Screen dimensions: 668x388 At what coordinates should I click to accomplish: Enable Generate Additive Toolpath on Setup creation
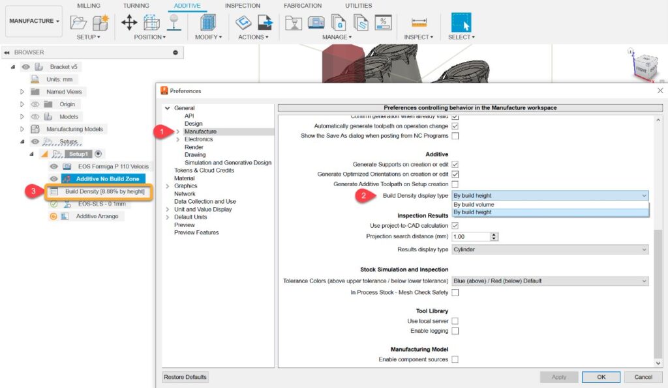(x=455, y=184)
